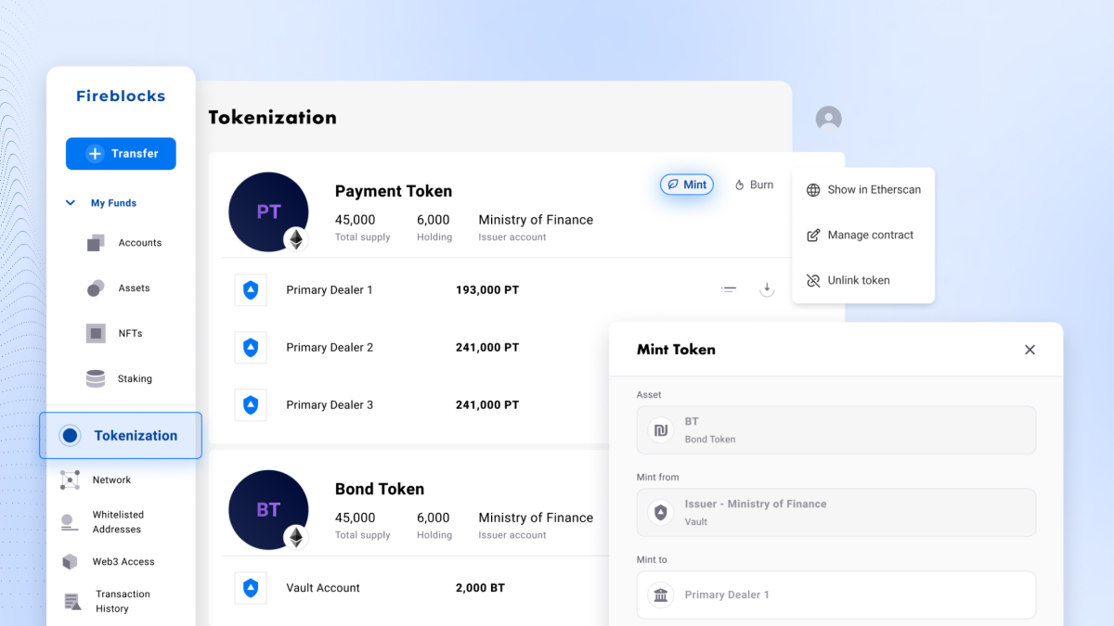Click the blue Transfer button
Screen dimensions: 1114x626
pos(121,154)
